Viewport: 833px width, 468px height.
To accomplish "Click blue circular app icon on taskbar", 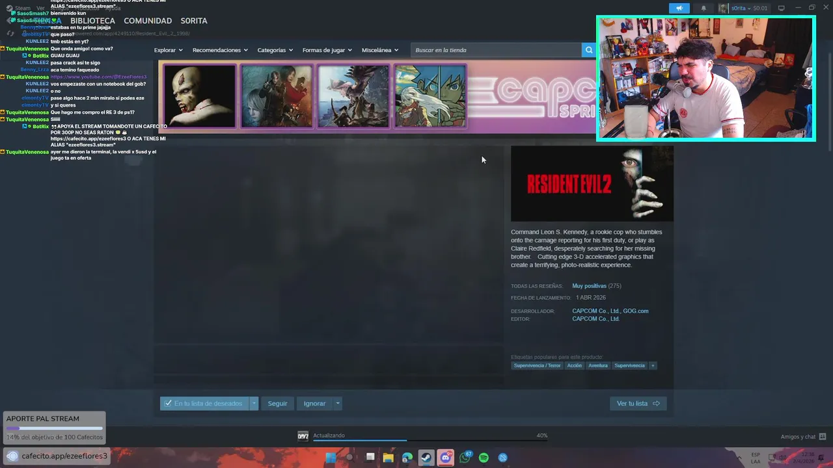I will (x=503, y=458).
